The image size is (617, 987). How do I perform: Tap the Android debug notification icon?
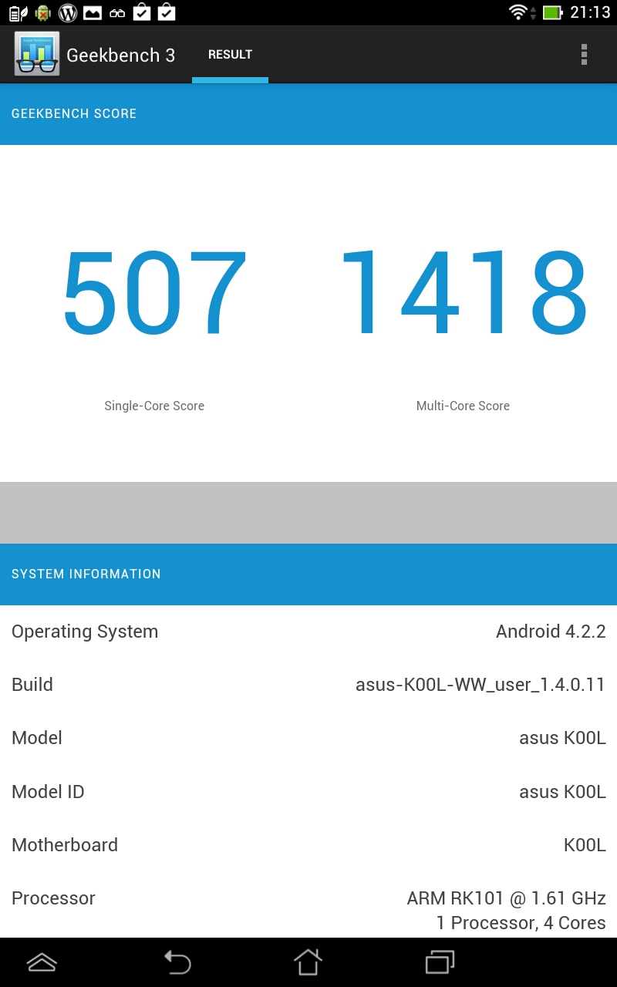click(43, 12)
